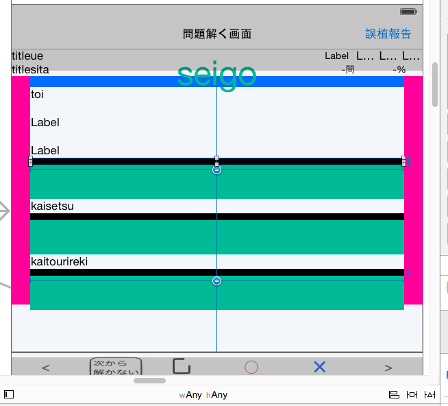Click the horizontal canvas scrollbar thumb
448x406 pixels.
coord(149,381)
